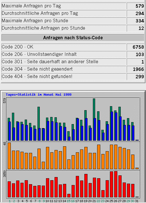Click the 'Tages-Statistik im Monat Mai 1999' title

(x=39, y=95)
